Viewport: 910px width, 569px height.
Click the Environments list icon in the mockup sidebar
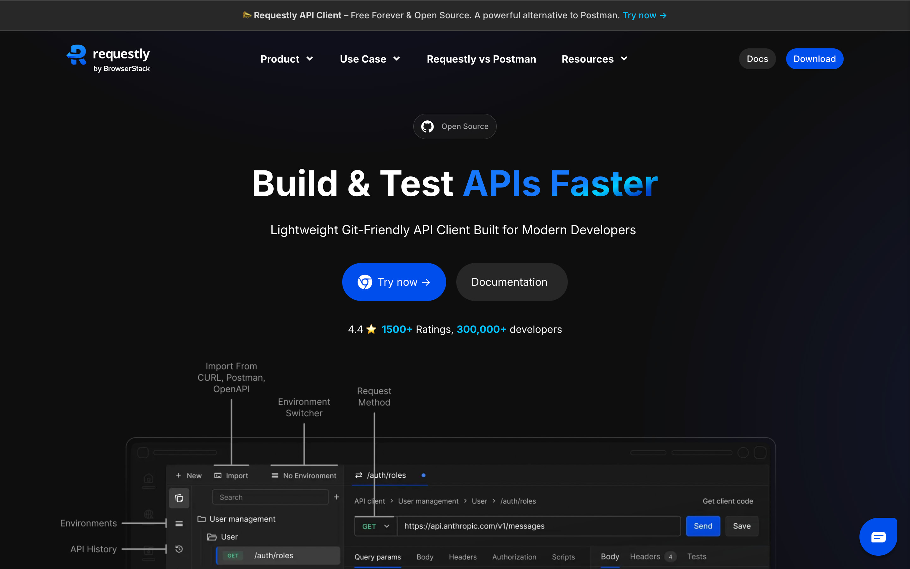coord(179,523)
